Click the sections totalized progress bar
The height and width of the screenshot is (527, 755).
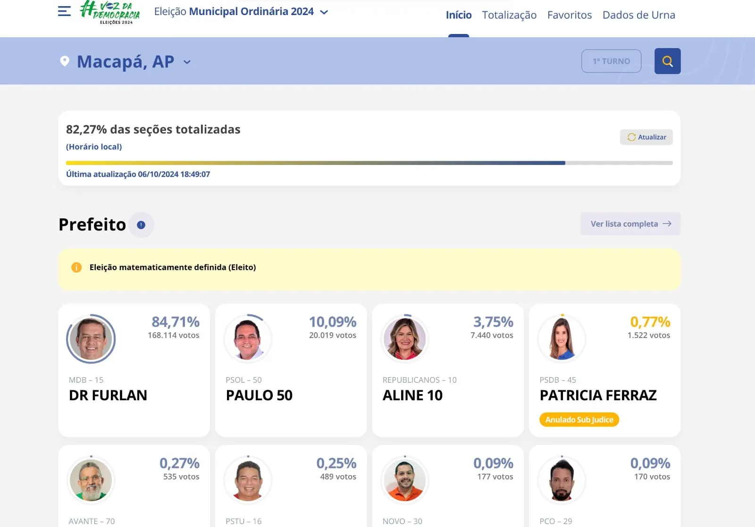[369, 163]
